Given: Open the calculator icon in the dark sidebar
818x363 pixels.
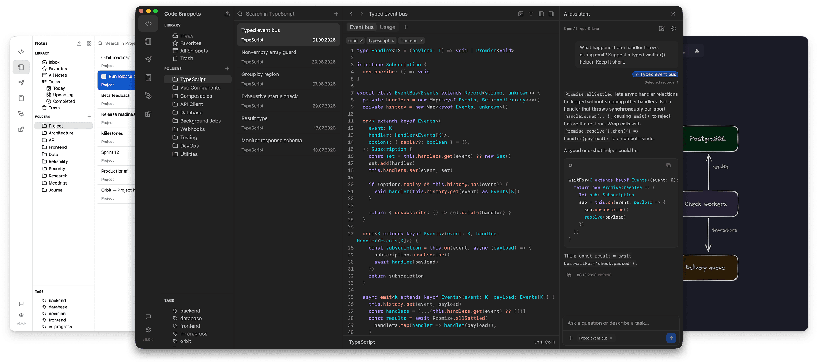Looking at the screenshot, I should (x=148, y=78).
